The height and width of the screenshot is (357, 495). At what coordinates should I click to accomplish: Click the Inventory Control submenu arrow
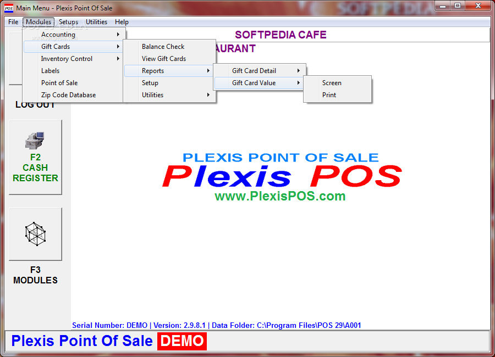point(118,59)
